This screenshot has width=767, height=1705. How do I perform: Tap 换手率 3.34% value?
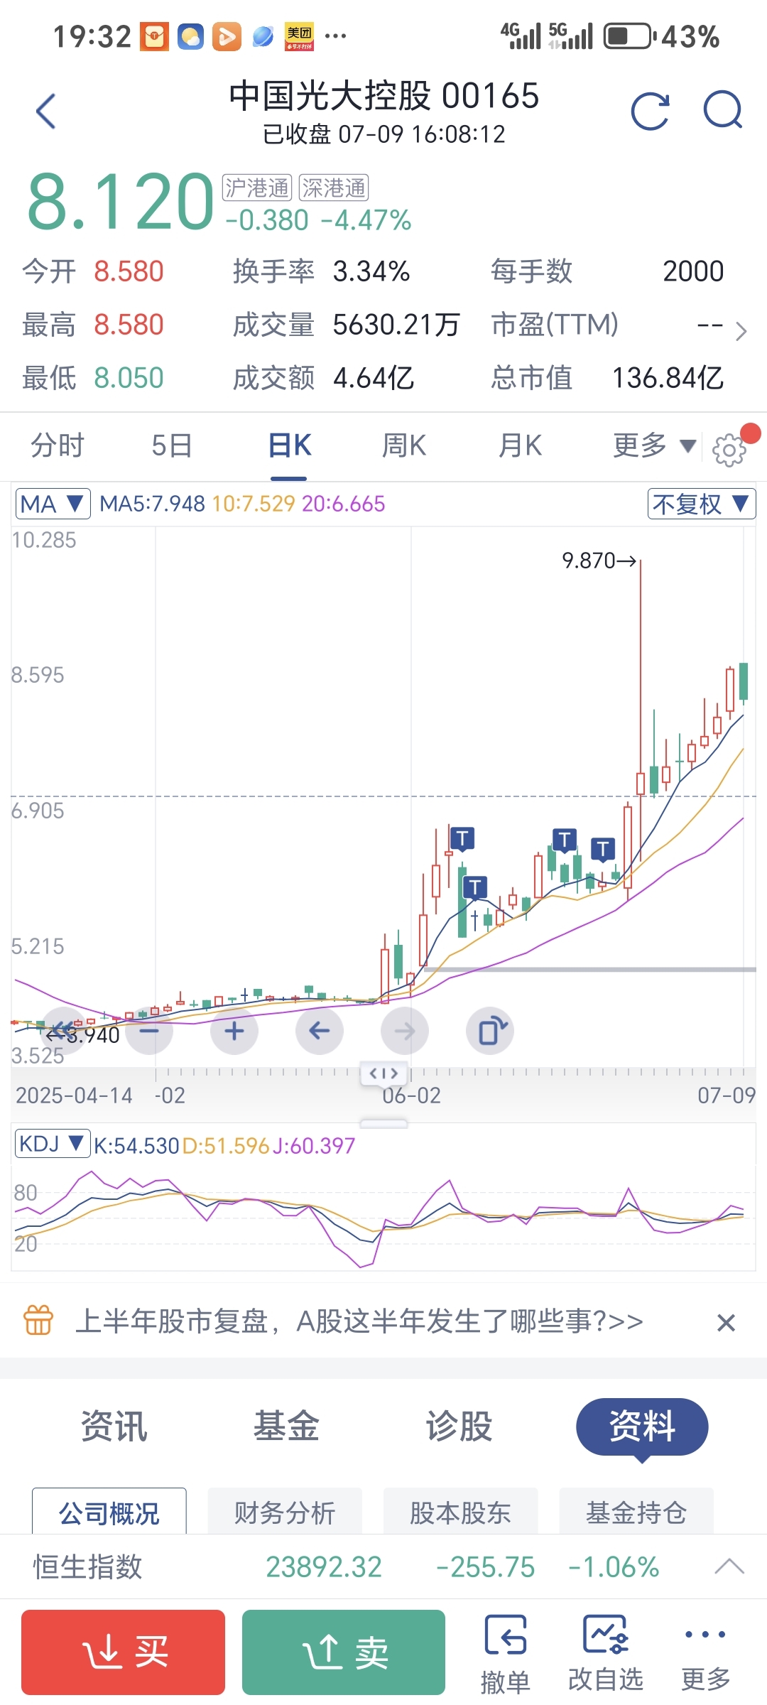point(371,271)
